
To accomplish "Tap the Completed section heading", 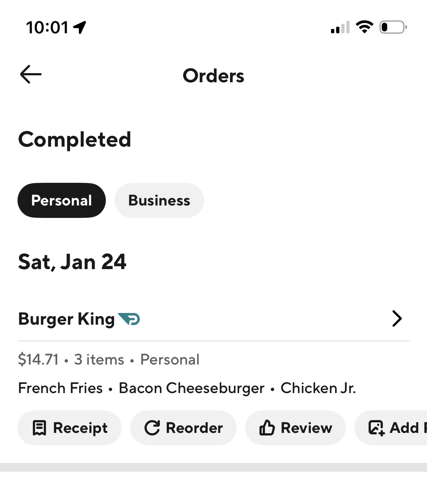I will (x=75, y=139).
